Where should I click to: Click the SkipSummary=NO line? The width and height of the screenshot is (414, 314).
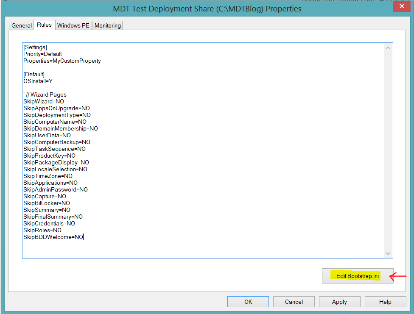(x=47, y=210)
